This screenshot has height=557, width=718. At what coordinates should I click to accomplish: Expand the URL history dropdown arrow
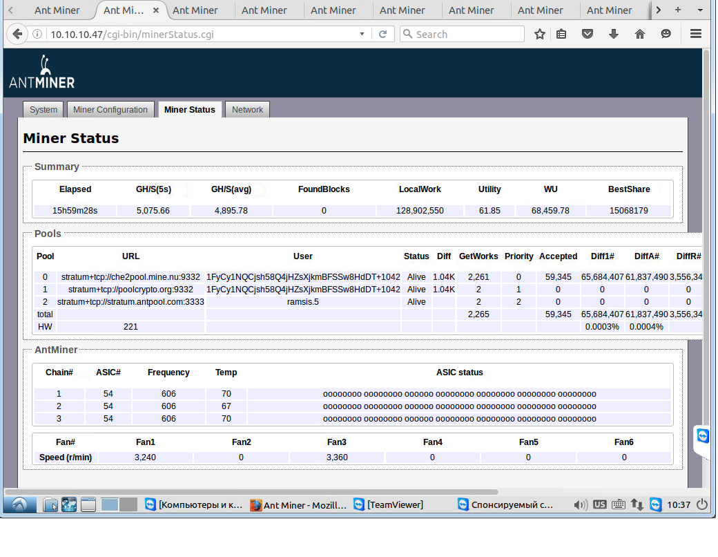(362, 34)
